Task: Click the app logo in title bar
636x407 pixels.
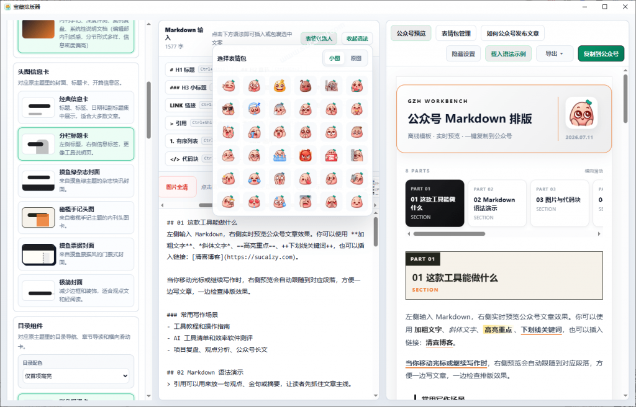Action: [x=7, y=7]
